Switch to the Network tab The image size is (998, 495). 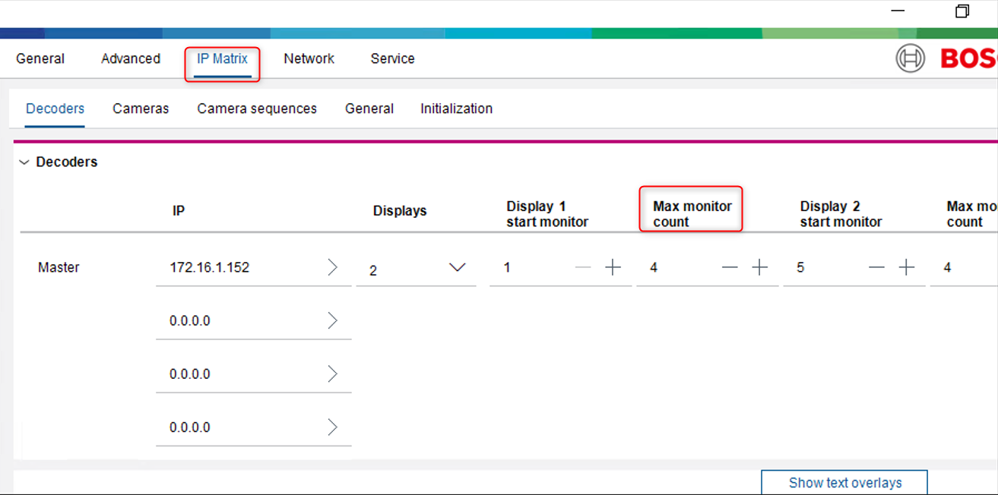pos(309,58)
